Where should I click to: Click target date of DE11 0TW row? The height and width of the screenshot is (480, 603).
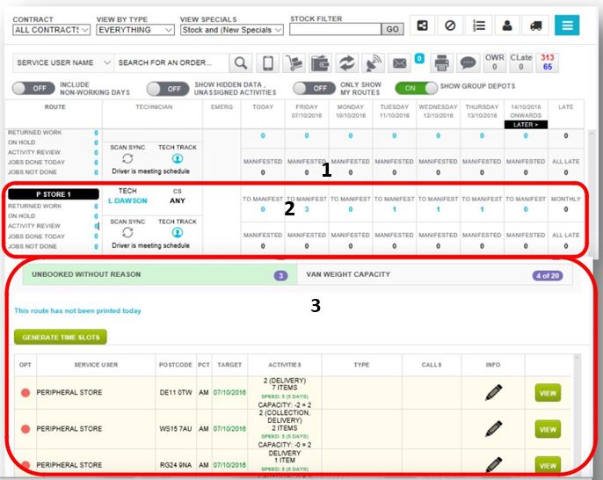click(x=229, y=393)
